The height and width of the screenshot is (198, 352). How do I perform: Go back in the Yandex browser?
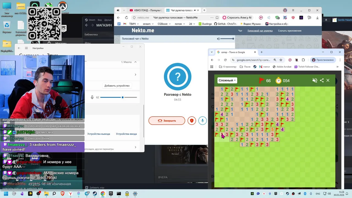pos(119,18)
